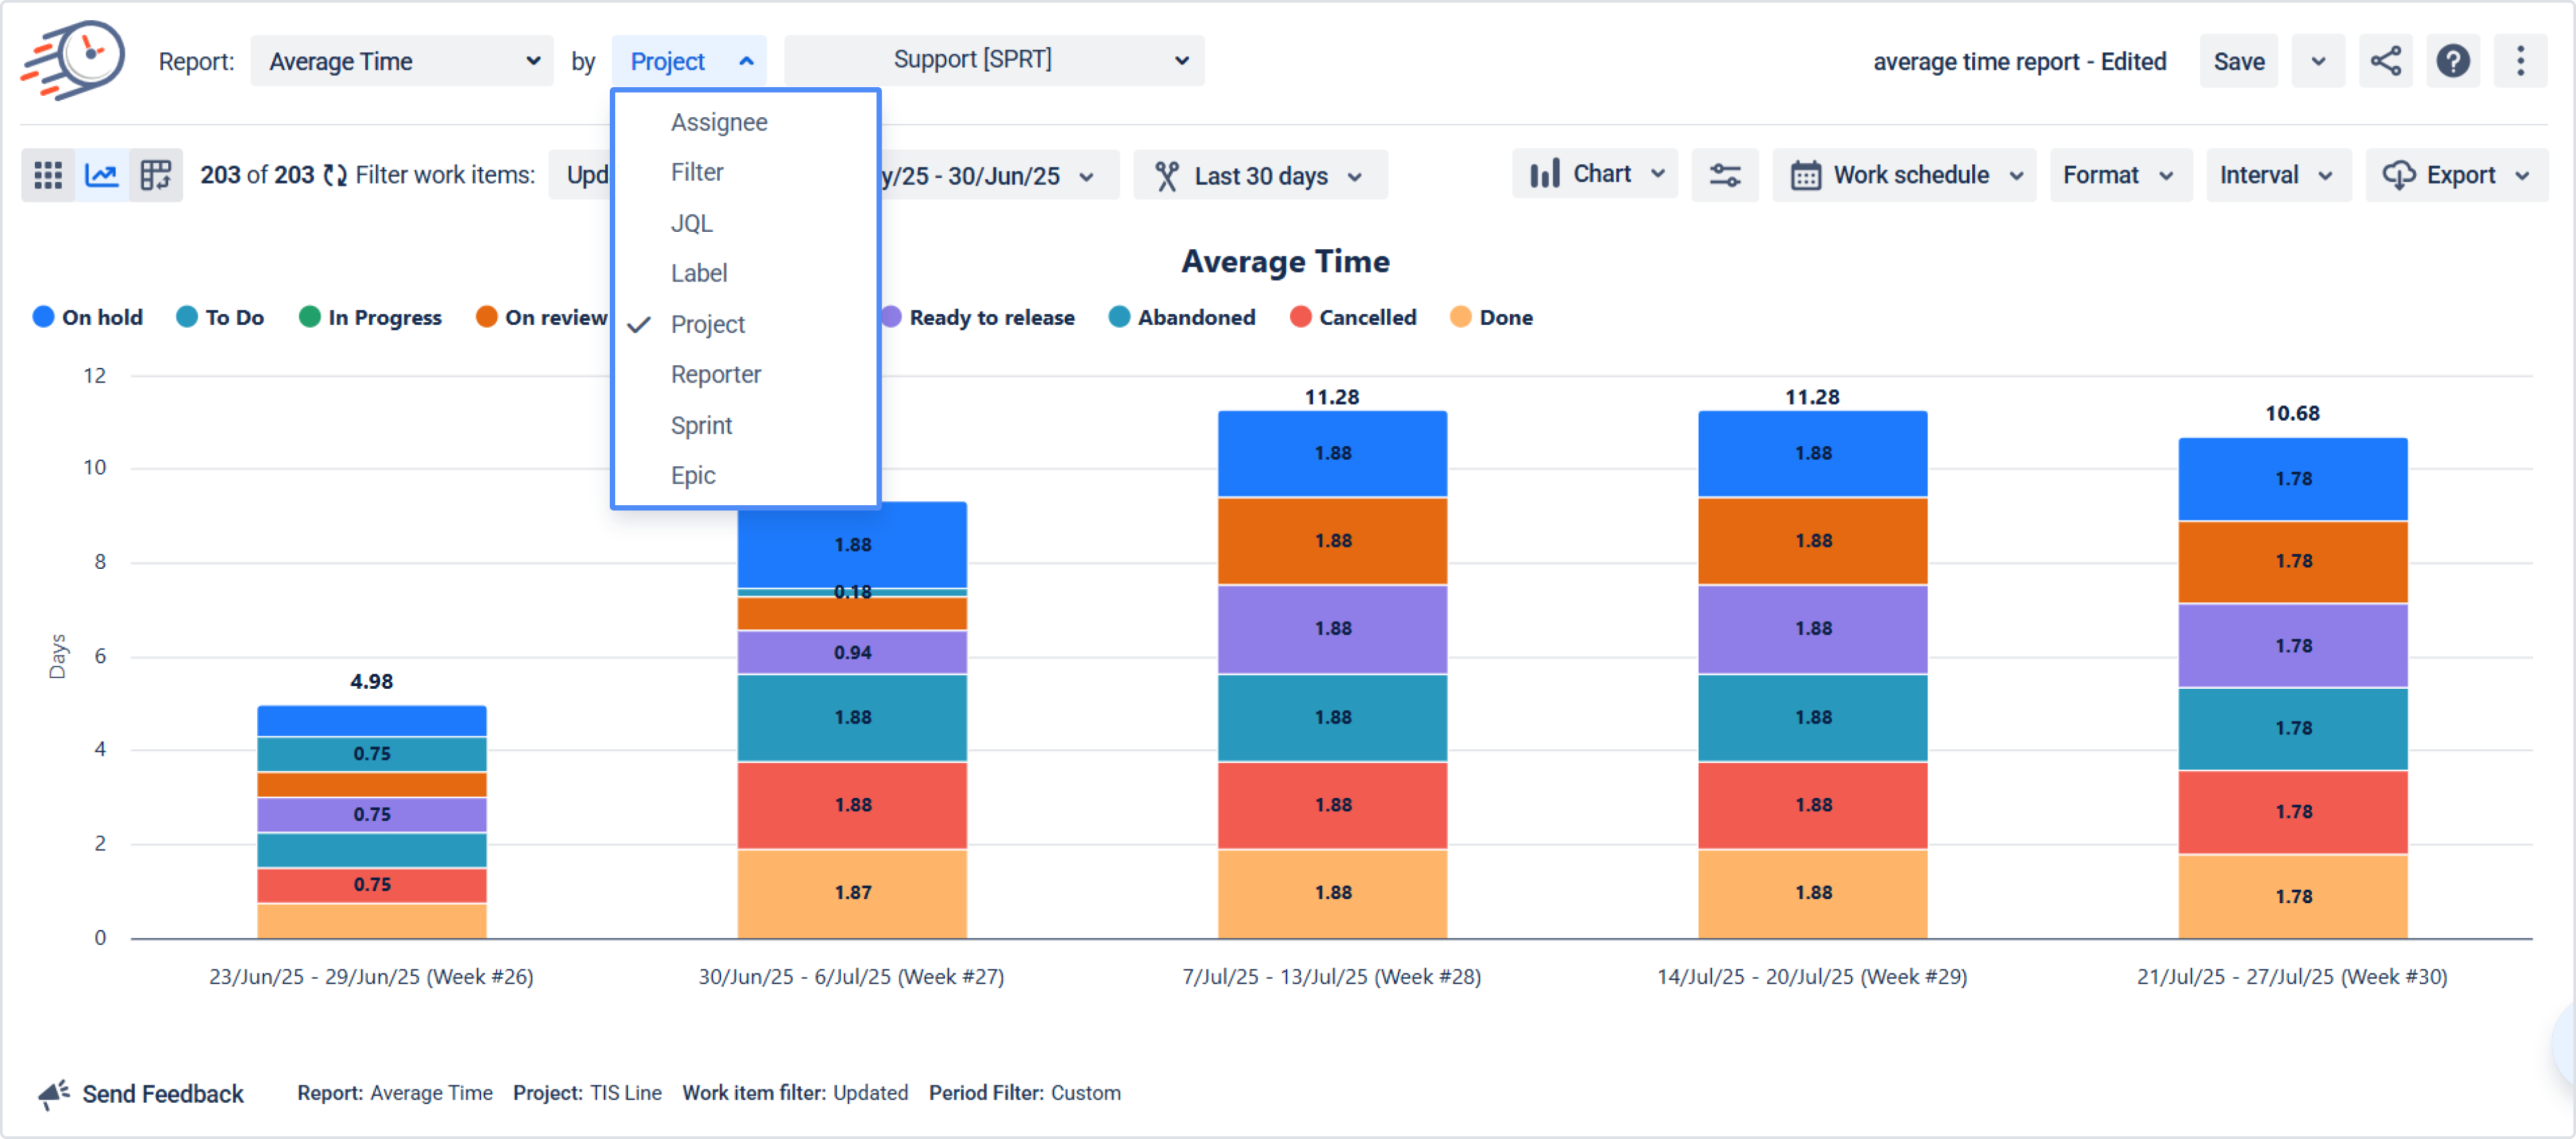
Task: Choose Sprint in the dropdown list
Action: click(701, 425)
